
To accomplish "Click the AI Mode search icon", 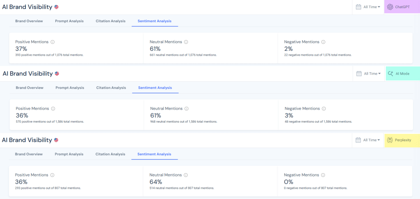I will pyautogui.click(x=390, y=74).
